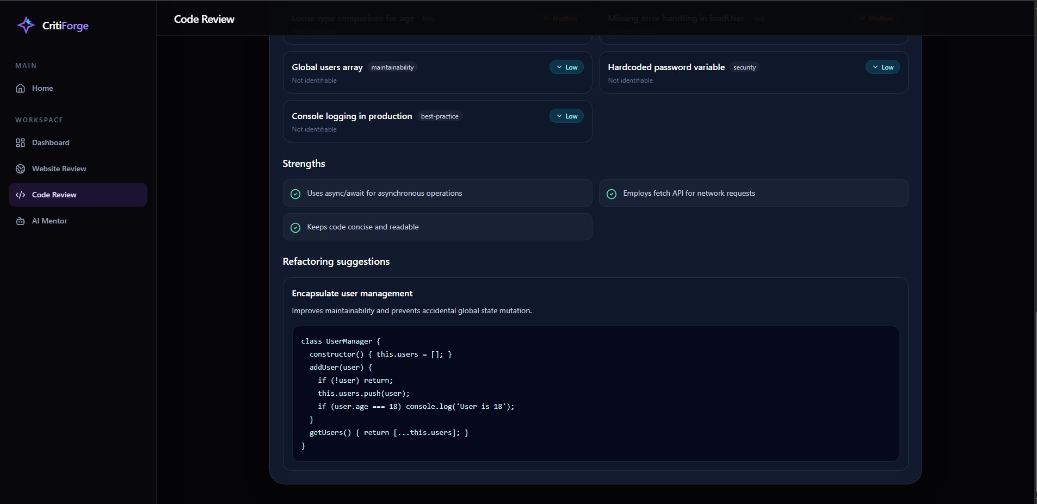This screenshot has width=1037, height=504.
Task: Select the Global users array issue card
Action: (x=437, y=72)
